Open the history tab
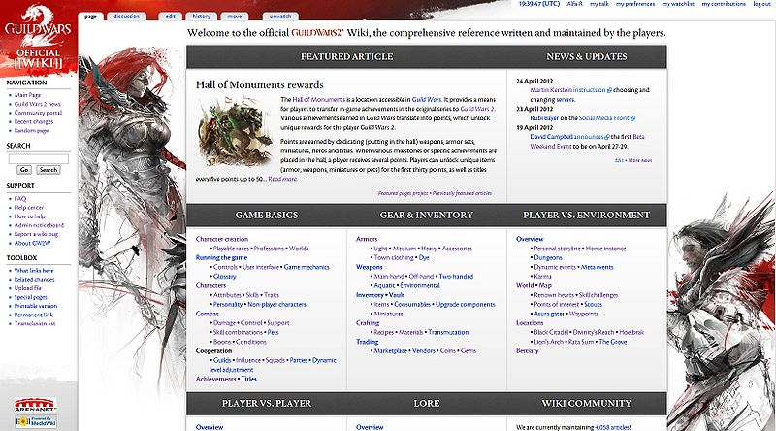The image size is (776, 431). coord(202,17)
